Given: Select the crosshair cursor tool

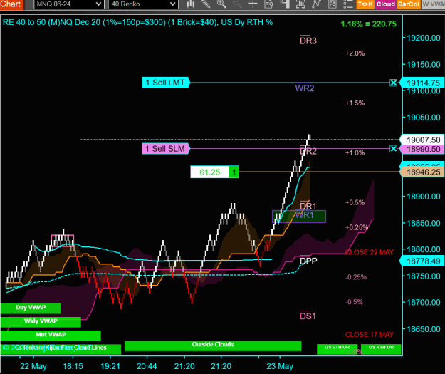Looking at the screenshot, I should point(253,4).
